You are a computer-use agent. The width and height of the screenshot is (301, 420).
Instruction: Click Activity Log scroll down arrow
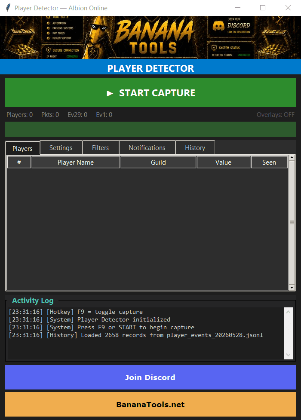[288, 355]
